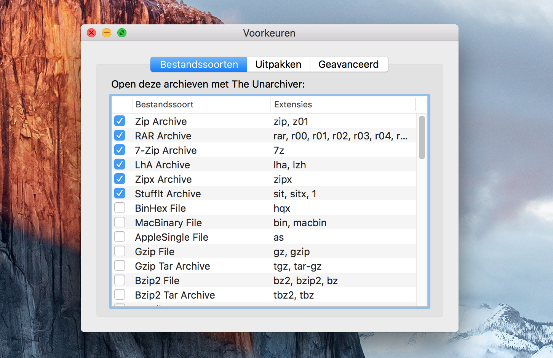This screenshot has height=358, width=553.
Task: Open the Geavanceerd tab
Action: [348, 64]
